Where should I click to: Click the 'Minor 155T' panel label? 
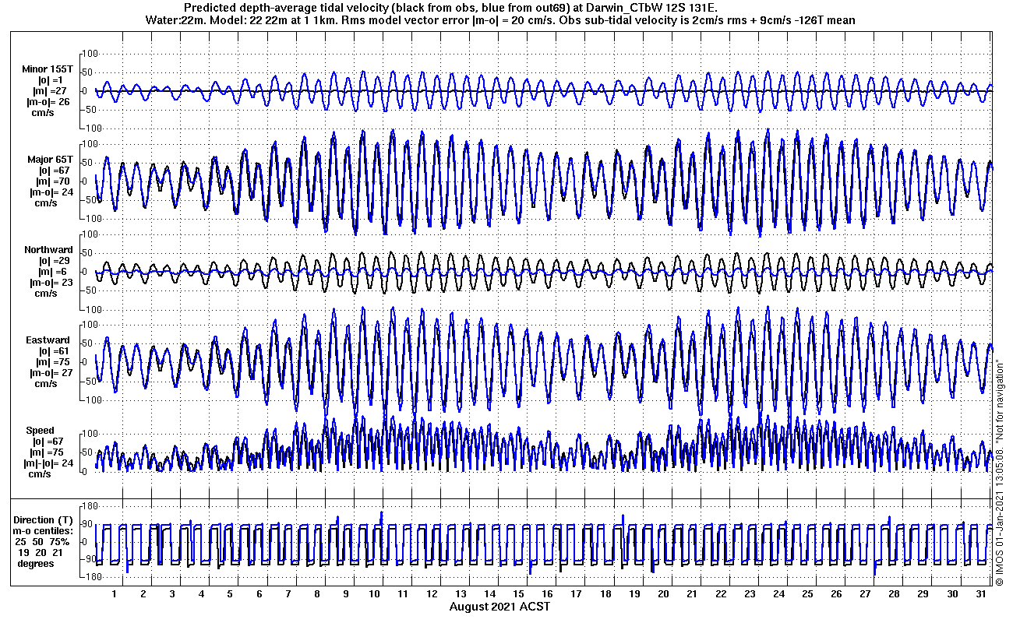coord(48,69)
